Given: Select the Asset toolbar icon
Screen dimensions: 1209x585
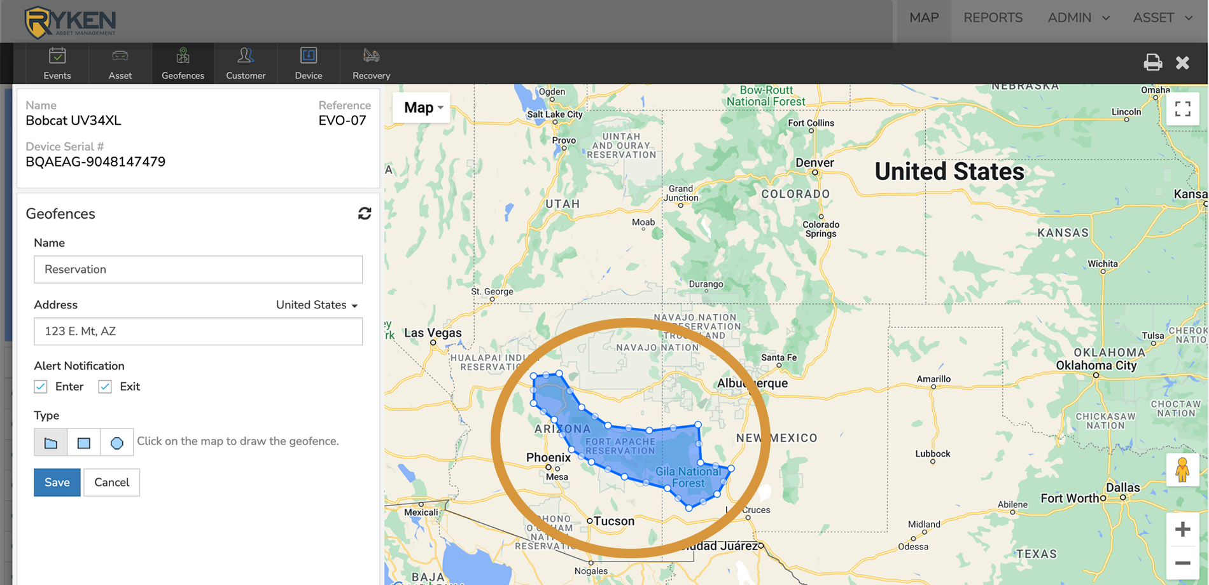Looking at the screenshot, I should click(x=120, y=63).
